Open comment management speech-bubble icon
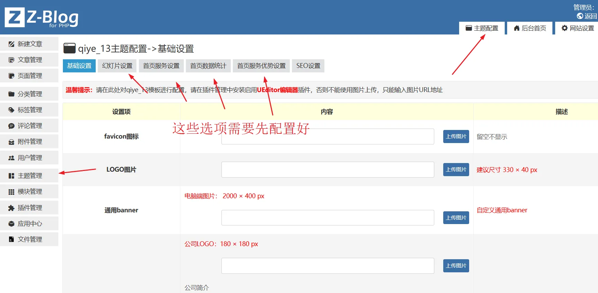This screenshot has width=598, height=293. click(x=11, y=126)
